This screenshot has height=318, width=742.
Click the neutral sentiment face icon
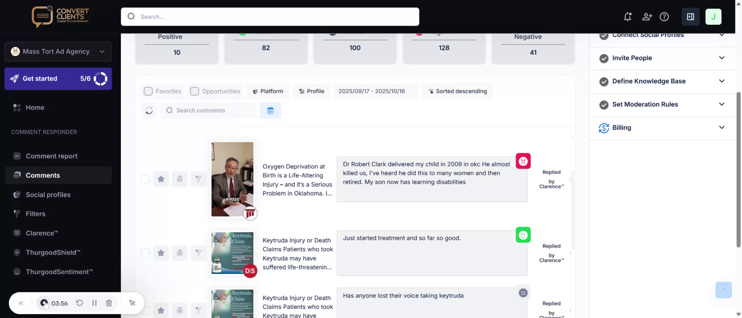523,293
